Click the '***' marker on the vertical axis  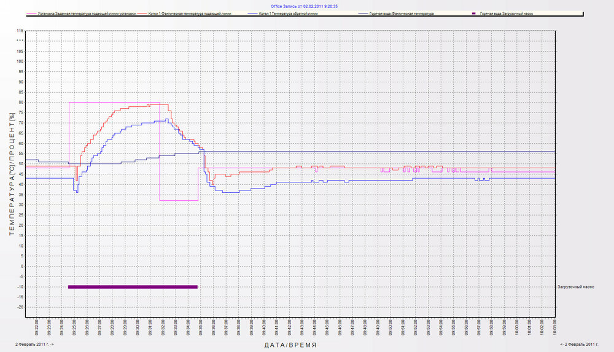tap(20, 41)
